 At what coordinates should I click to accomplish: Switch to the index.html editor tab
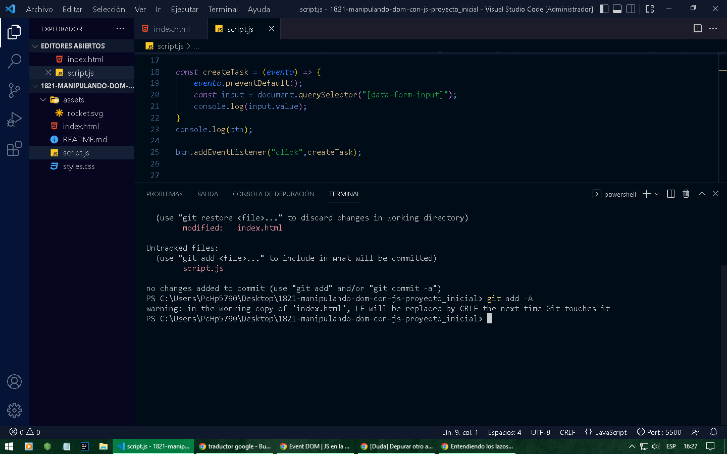171,29
